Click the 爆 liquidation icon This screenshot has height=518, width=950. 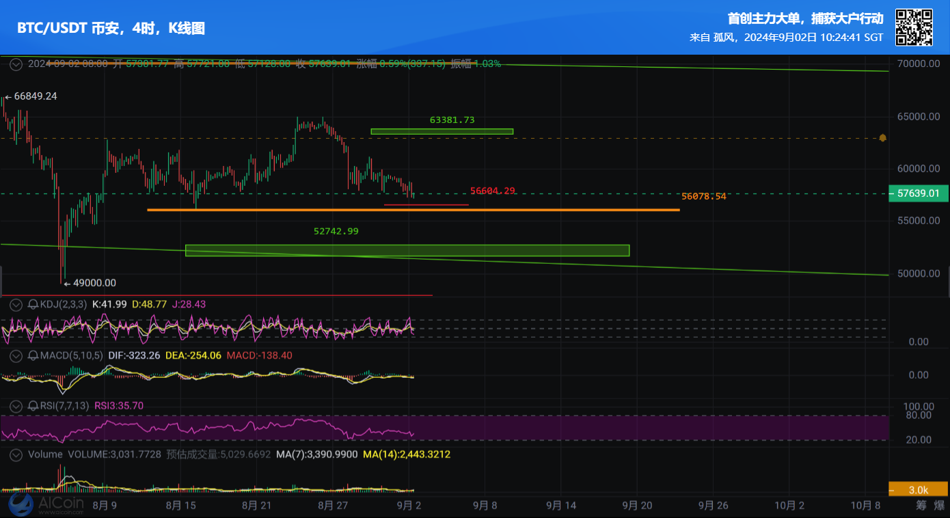938,506
